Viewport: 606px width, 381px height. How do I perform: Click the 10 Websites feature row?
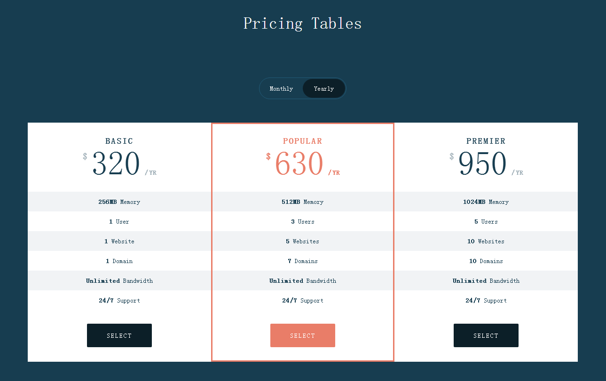[486, 241]
